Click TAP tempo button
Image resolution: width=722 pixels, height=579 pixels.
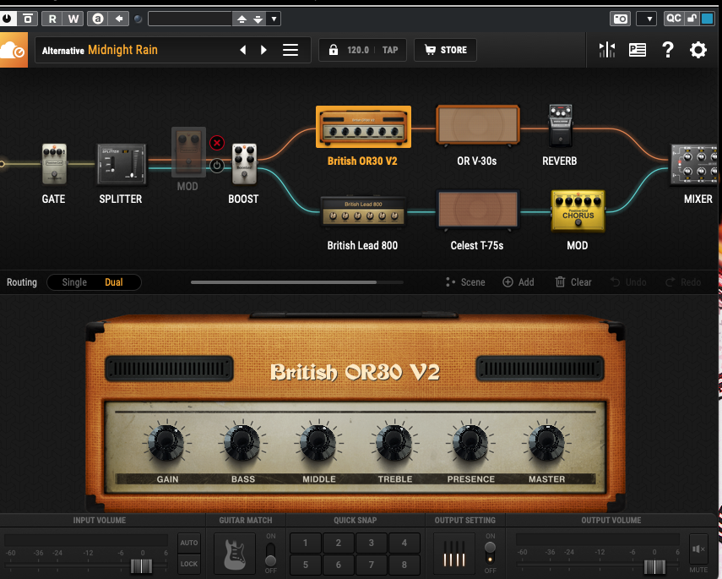390,50
